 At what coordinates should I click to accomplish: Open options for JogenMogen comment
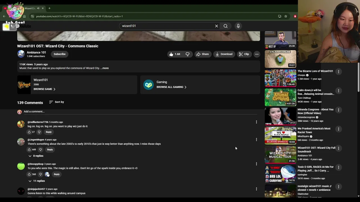256,139
